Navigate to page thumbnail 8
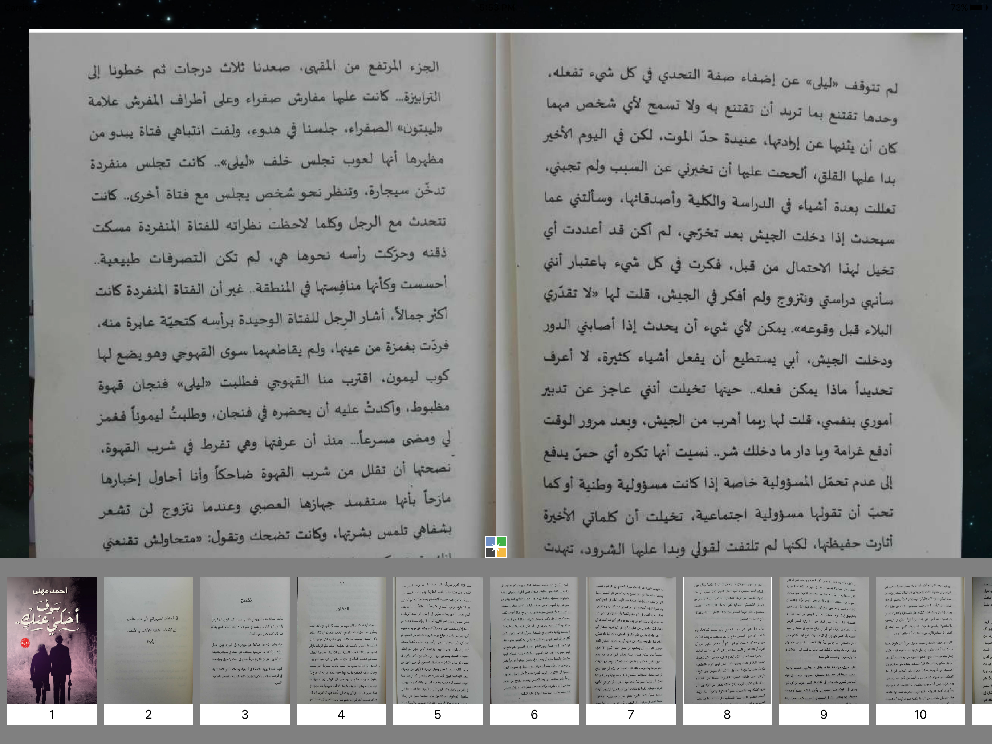The width and height of the screenshot is (992, 744). (x=727, y=651)
